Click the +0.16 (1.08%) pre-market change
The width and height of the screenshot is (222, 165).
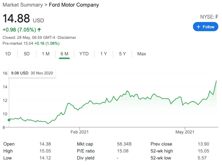(x=47, y=43)
